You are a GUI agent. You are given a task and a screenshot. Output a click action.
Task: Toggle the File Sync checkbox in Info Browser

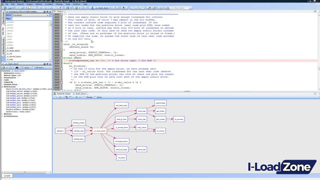click(x=33, y=67)
